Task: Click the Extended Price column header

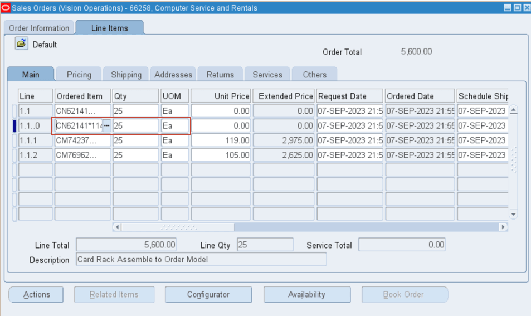Action: 284,96
